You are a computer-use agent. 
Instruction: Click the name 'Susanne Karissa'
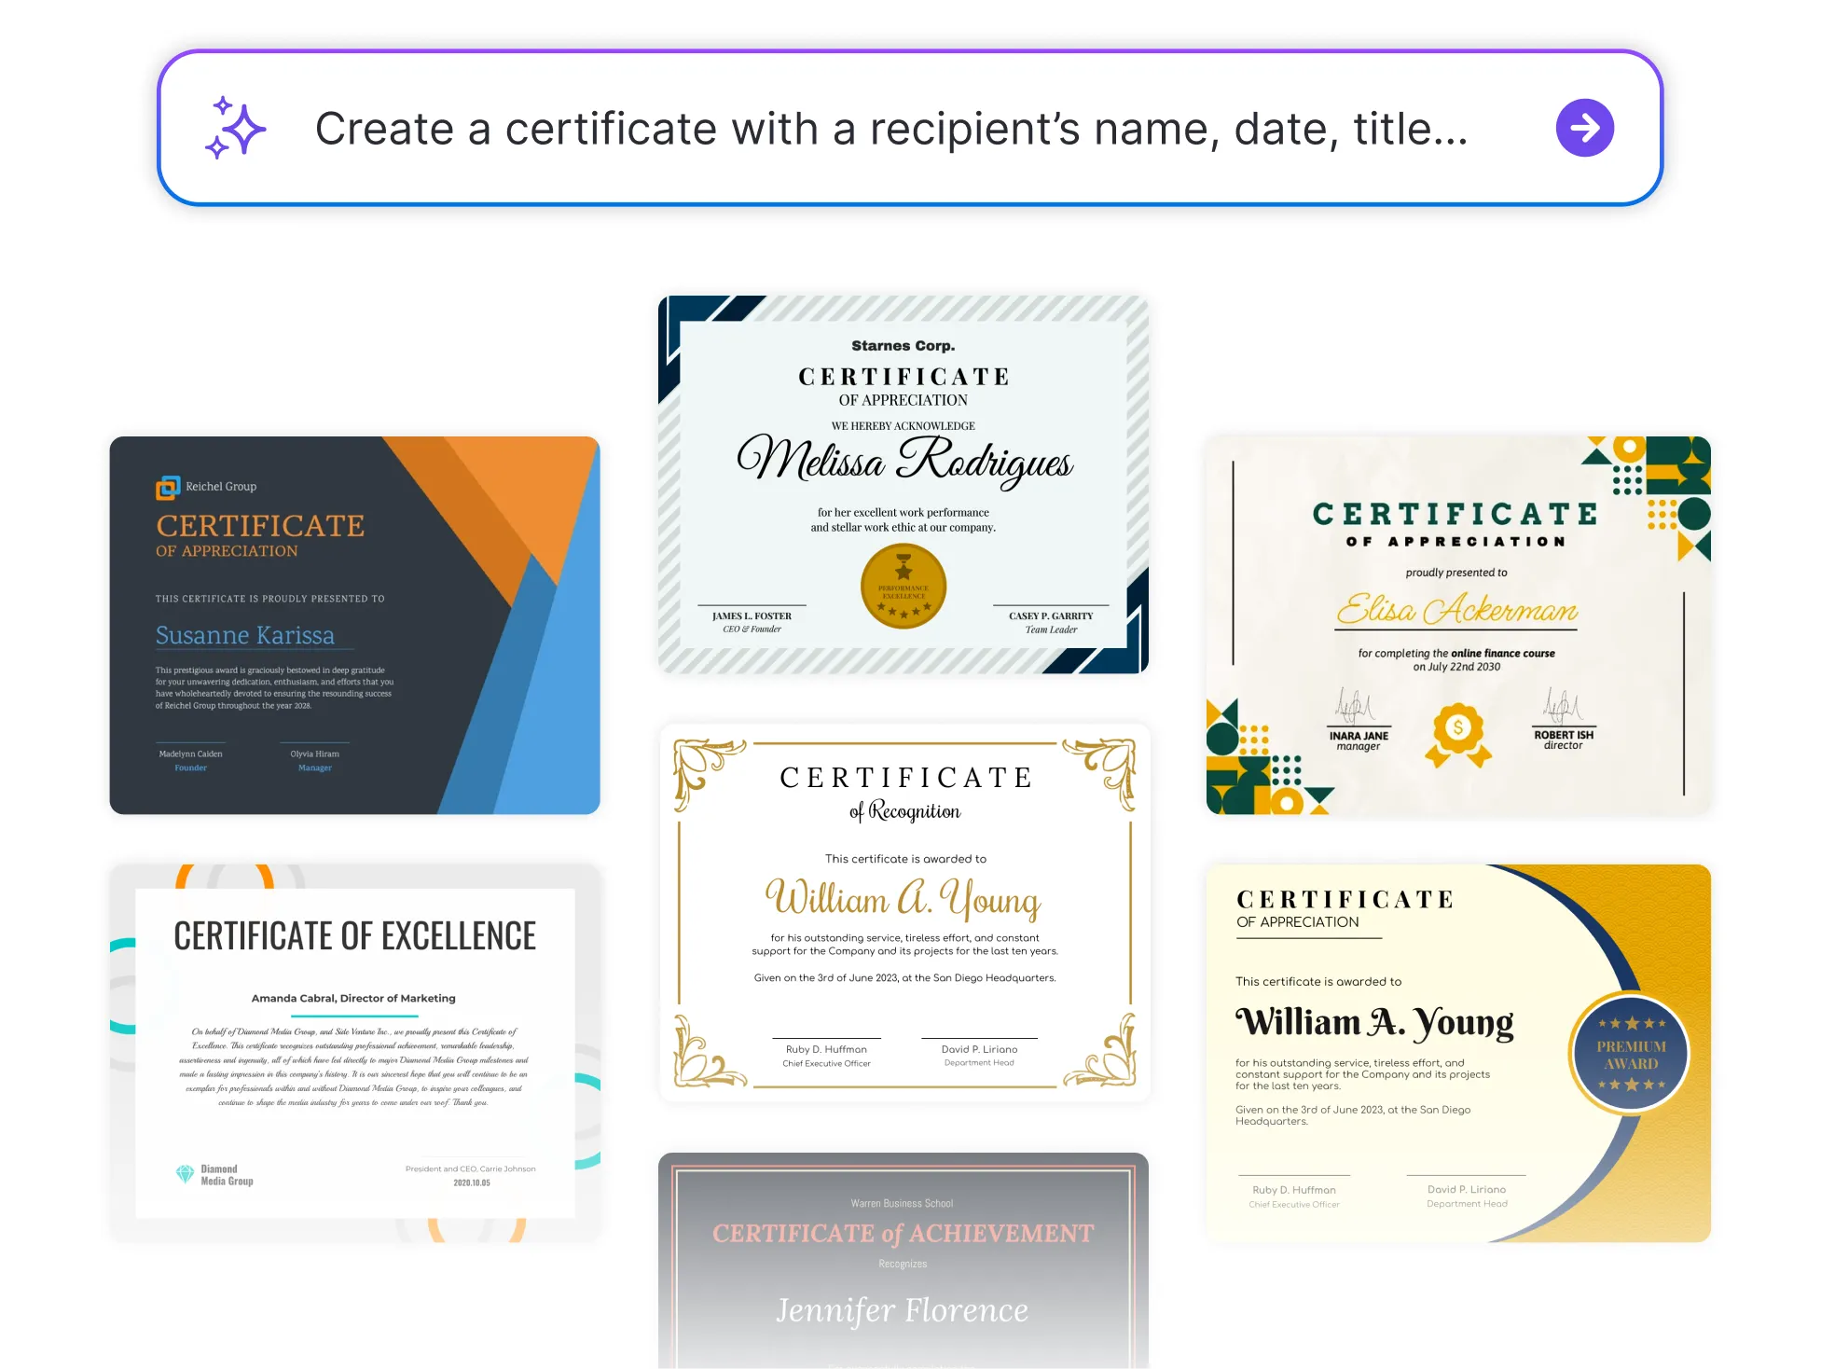tap(244, 635)
